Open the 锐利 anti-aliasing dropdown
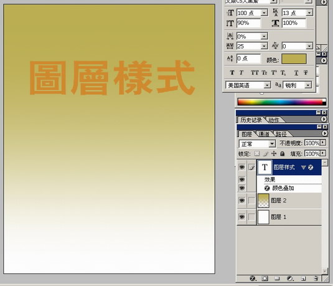Viewport: 333px width, 286px height. (307, 85)
